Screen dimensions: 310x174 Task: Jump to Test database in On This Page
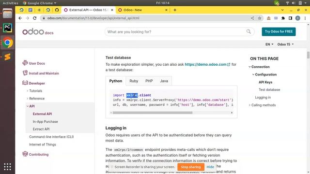tap(269, 89)
